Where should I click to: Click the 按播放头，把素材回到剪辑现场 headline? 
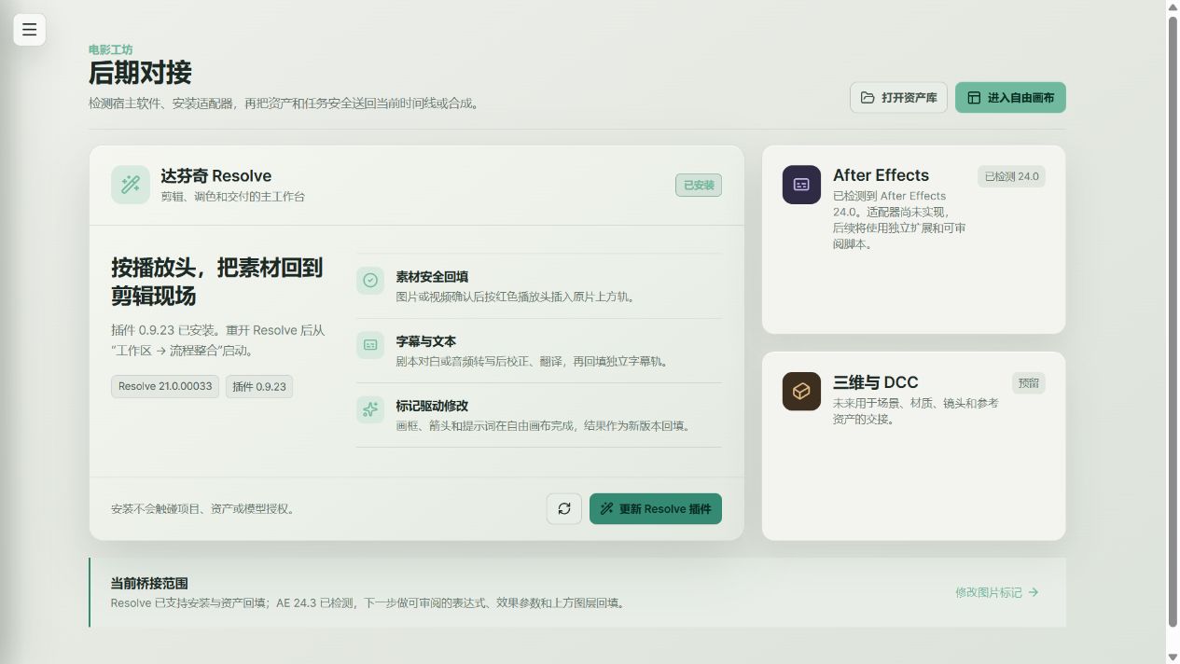click(x=216, y=282)
